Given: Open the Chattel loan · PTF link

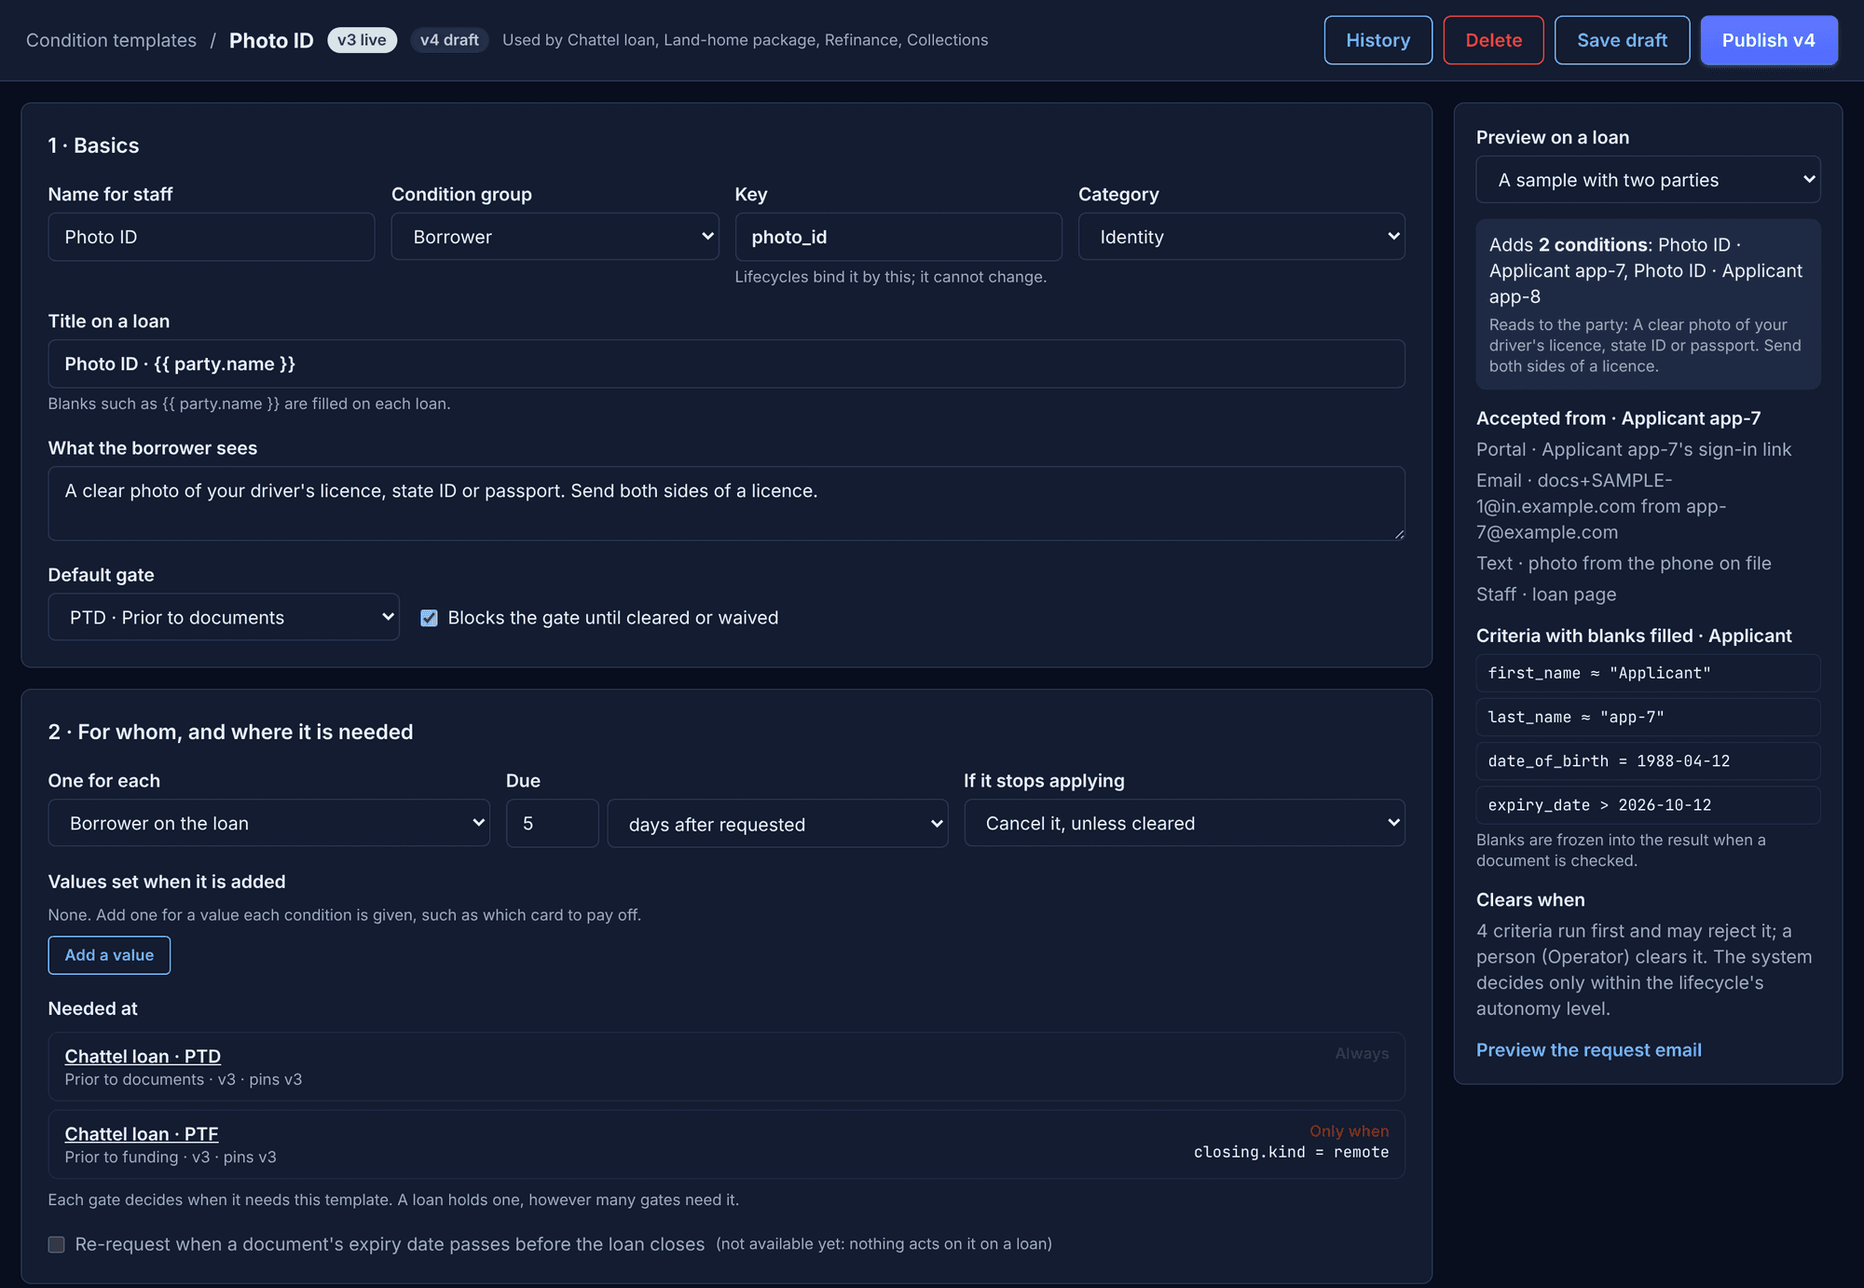Looking at the screenshot, I should 142,1133.
